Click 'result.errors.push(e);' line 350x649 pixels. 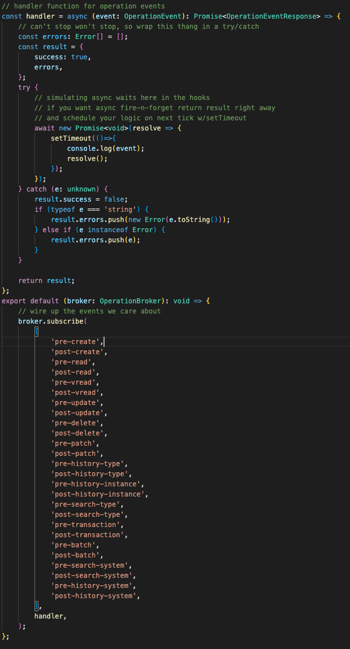[x=96, y=239]
